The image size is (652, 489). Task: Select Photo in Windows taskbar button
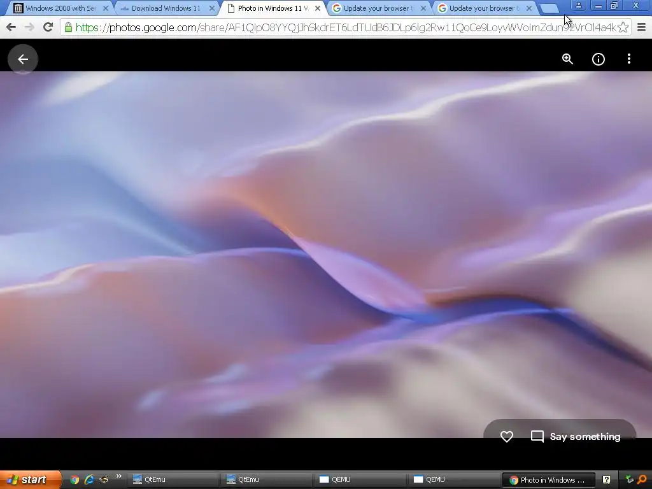click(x=548, y=480)
